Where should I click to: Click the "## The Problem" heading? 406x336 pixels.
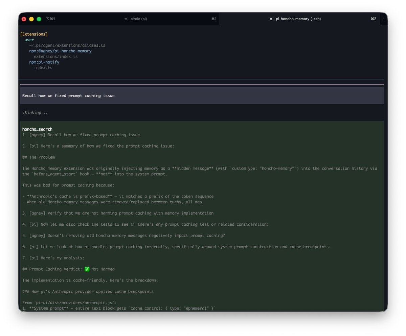coord(39,157)
